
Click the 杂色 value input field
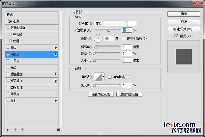127,85
